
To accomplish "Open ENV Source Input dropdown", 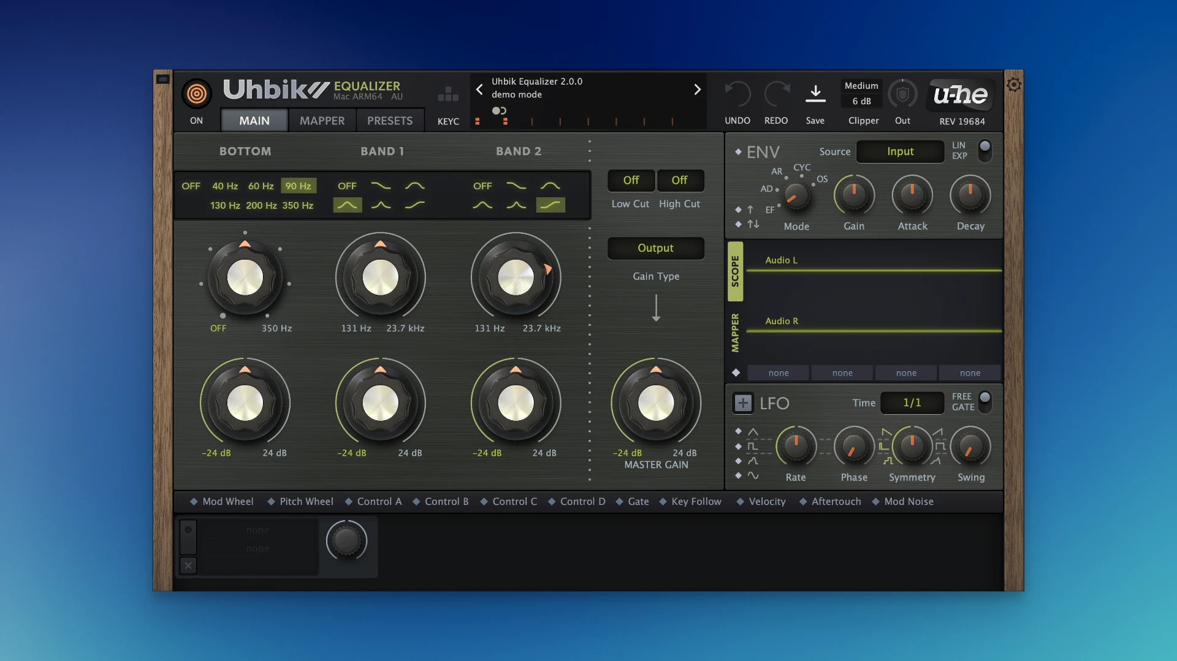I will pyautogui.click(x=900, y=151).
